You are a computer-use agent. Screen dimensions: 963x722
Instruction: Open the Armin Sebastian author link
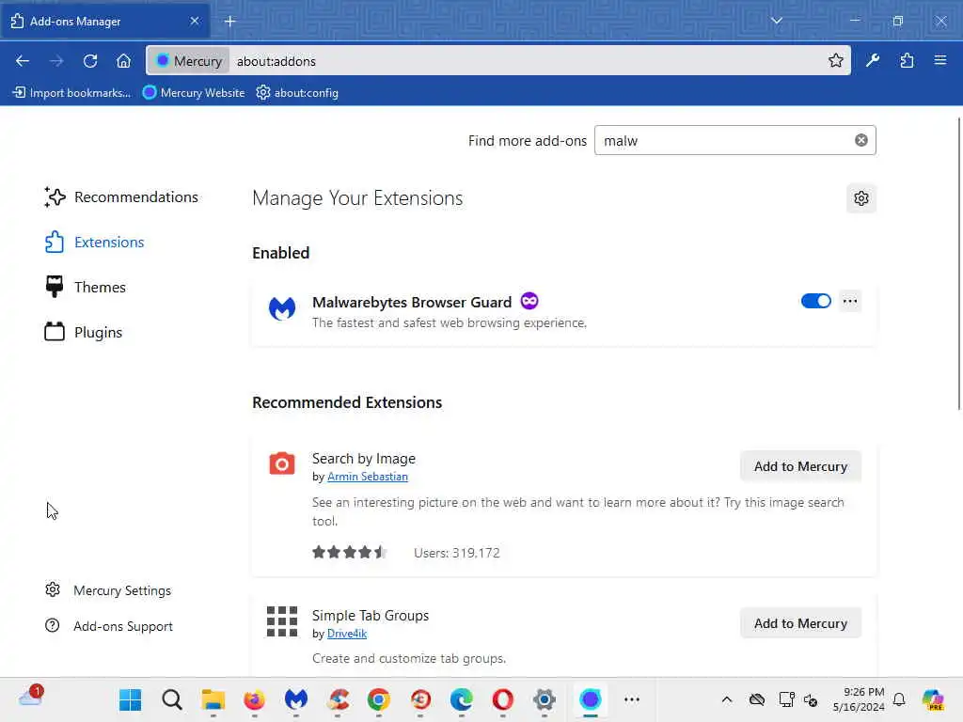pyautogui.click(x=368, y=477)
